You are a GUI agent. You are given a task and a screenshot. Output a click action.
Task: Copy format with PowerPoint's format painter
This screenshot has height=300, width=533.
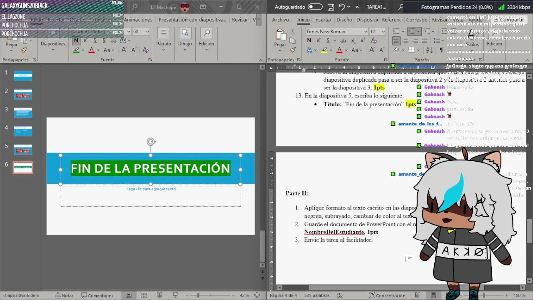tap(24, 50)
